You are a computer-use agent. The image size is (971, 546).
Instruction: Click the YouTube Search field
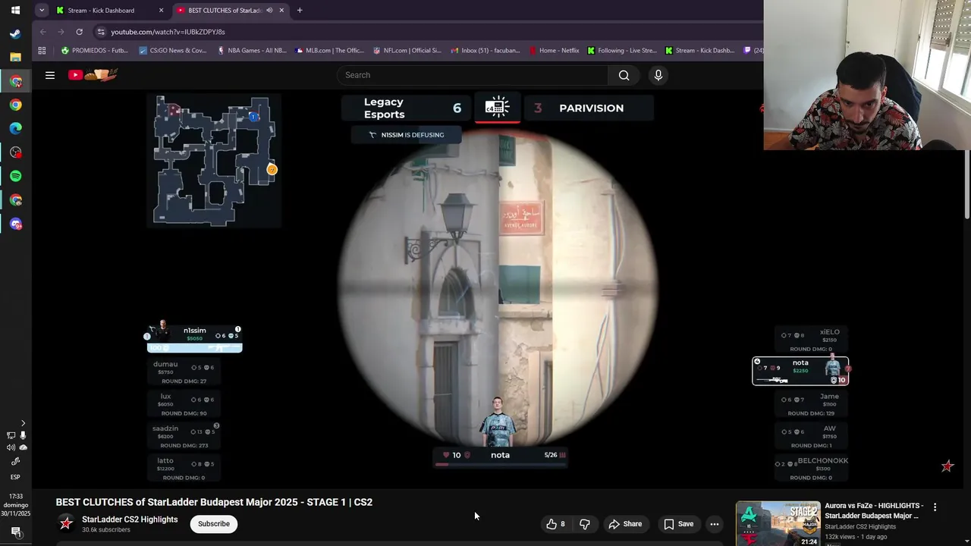pyautogui.click(x=472, y=75)
